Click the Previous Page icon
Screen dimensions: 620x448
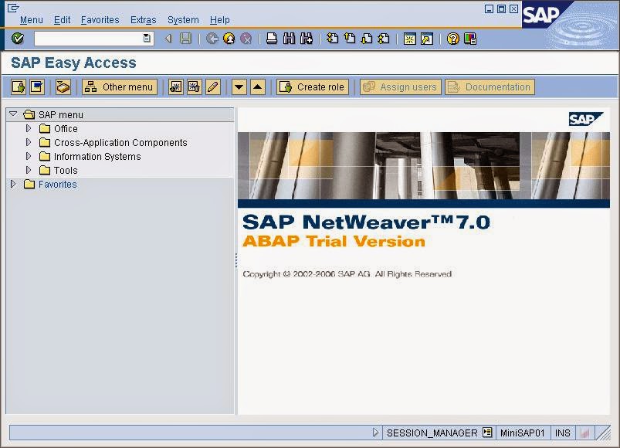click(350, 39)
